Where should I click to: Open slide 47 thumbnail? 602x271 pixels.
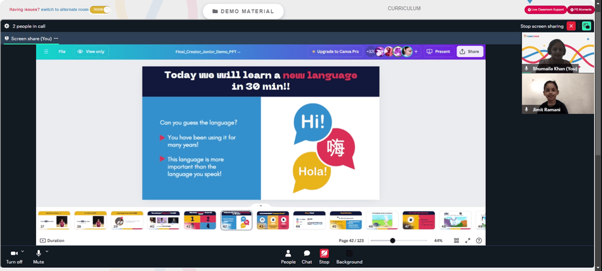419,220
